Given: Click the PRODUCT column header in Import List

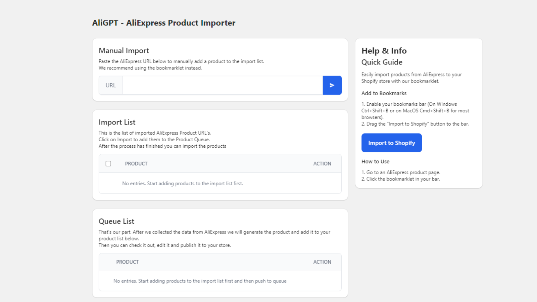Looking at the screenshot, I should 136,164.
